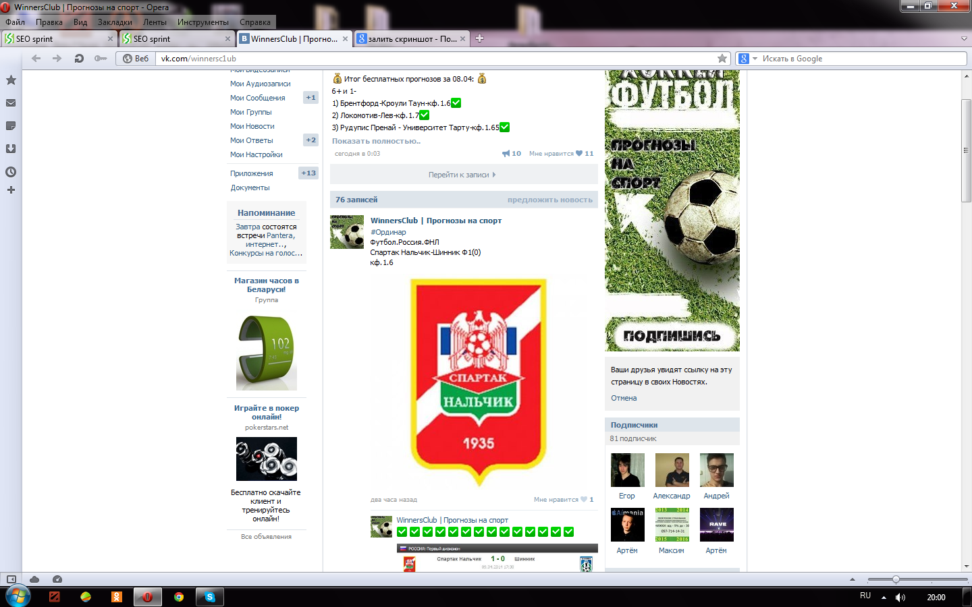972x607 pixels.
Task: Click the 'Подпишись' banner button
Action: (672, 336)
